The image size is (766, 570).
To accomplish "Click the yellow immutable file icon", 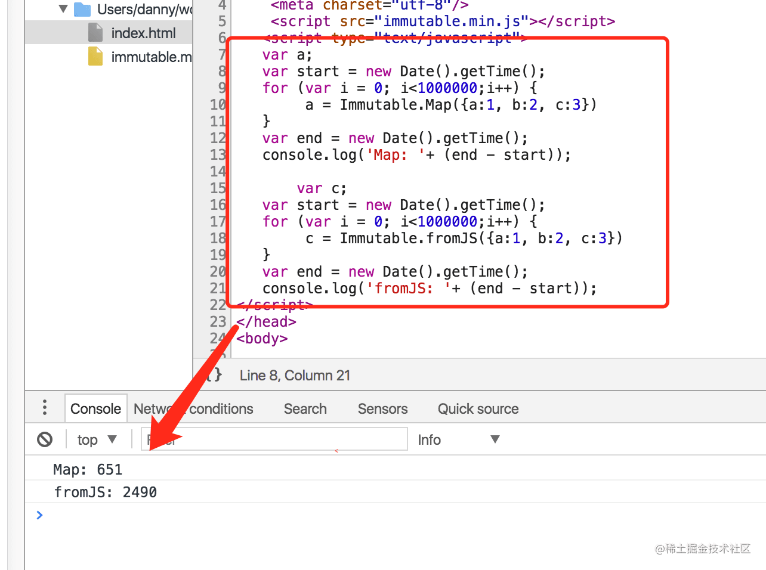I will (x=95, y=57).
